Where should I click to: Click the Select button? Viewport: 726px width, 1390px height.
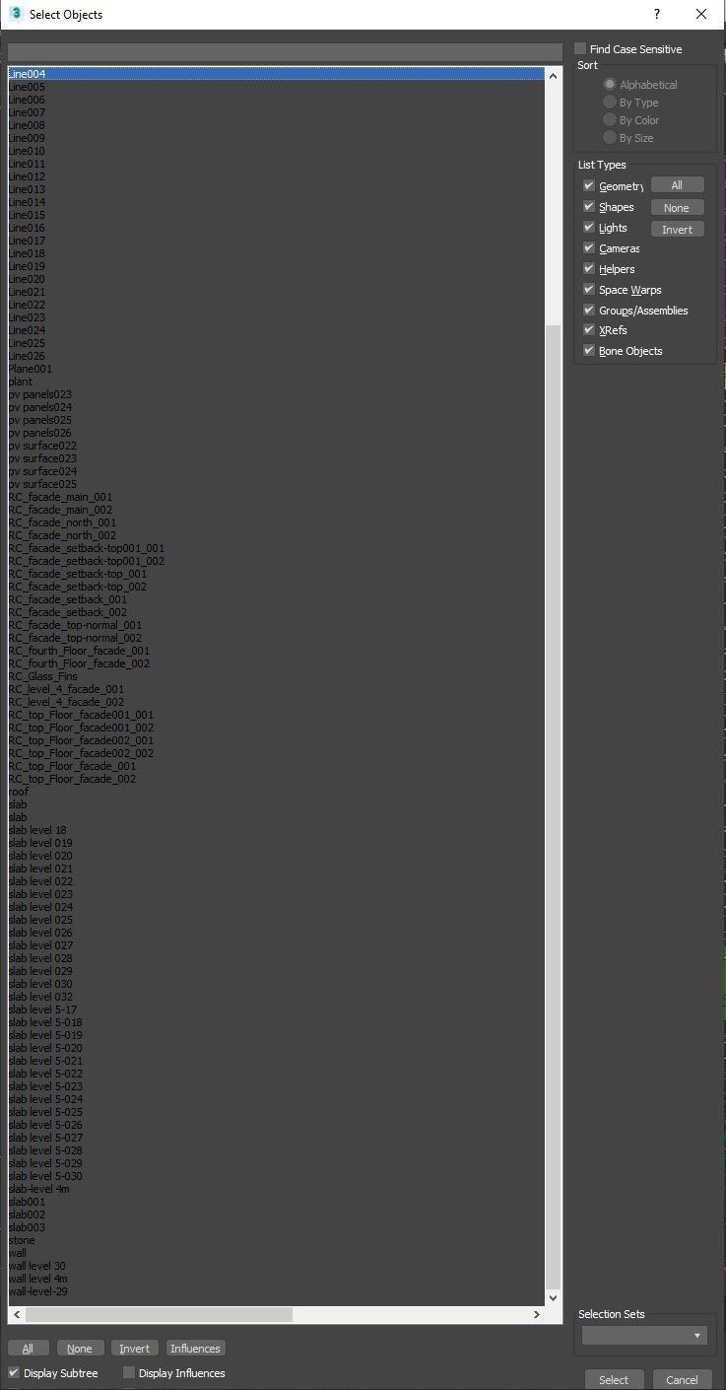click(x=614, y=1379)
